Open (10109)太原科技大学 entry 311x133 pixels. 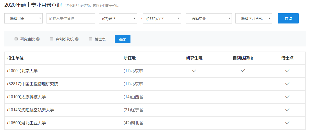click(x=27, y=97)
